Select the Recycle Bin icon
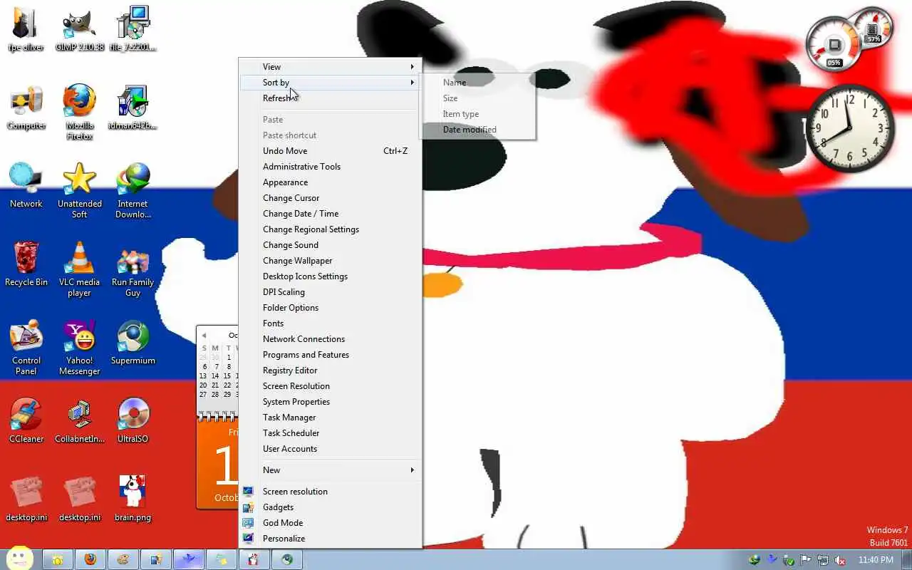This screenshot has width=912, height=570. [x=26, y=264]
